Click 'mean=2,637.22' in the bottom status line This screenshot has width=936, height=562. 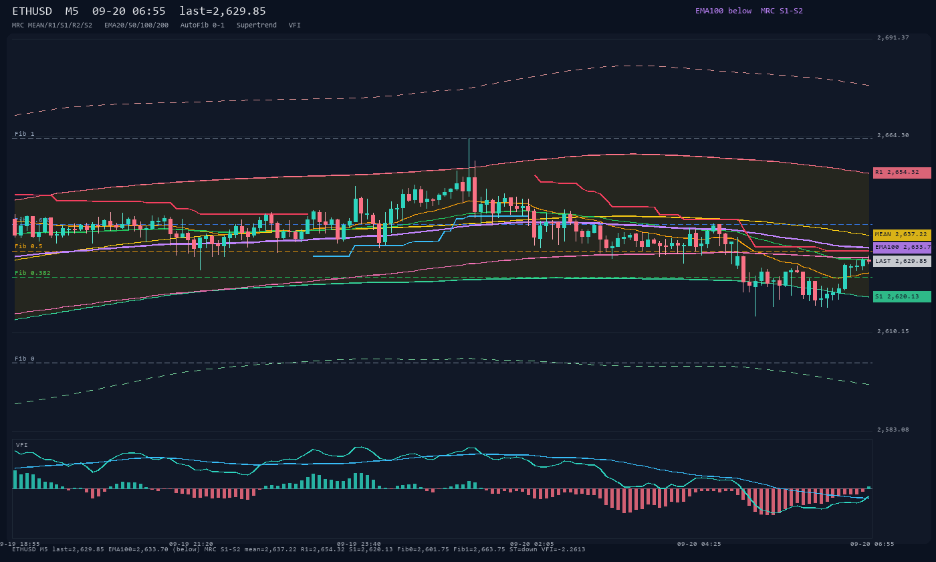click(271, 549)
